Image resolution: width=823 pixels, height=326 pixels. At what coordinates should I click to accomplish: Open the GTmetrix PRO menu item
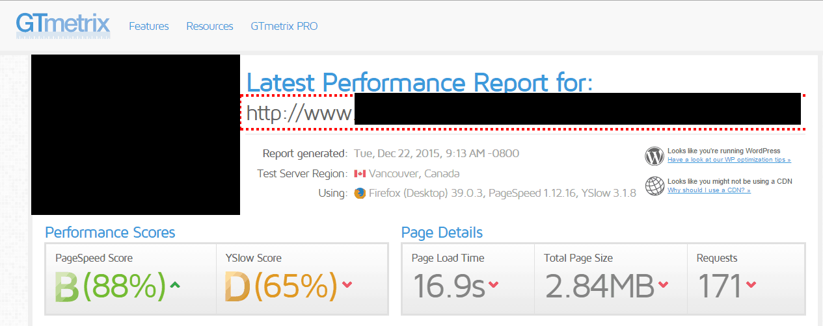click(x=284, y=26)
